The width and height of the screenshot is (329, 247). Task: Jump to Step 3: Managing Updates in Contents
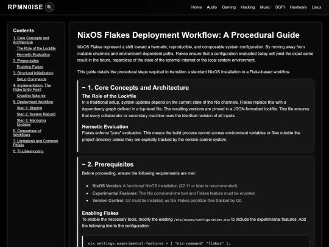click(31, 123)
